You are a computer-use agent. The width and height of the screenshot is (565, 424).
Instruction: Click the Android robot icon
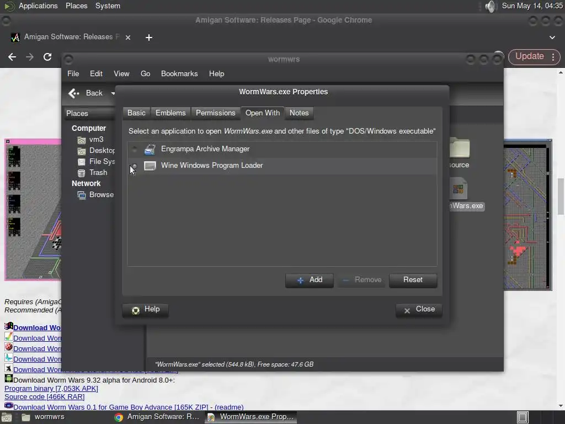9,379
